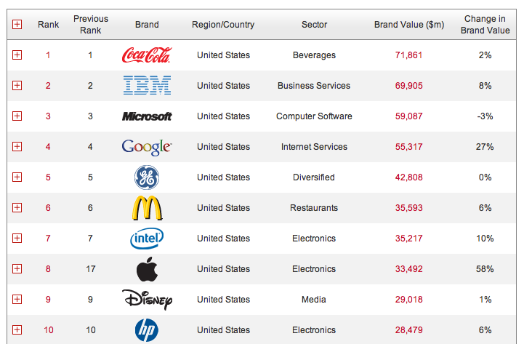This screenshot has width=524, height=344.
Task: Click the Coca-Cola brand logo
Action: (147, 55)
